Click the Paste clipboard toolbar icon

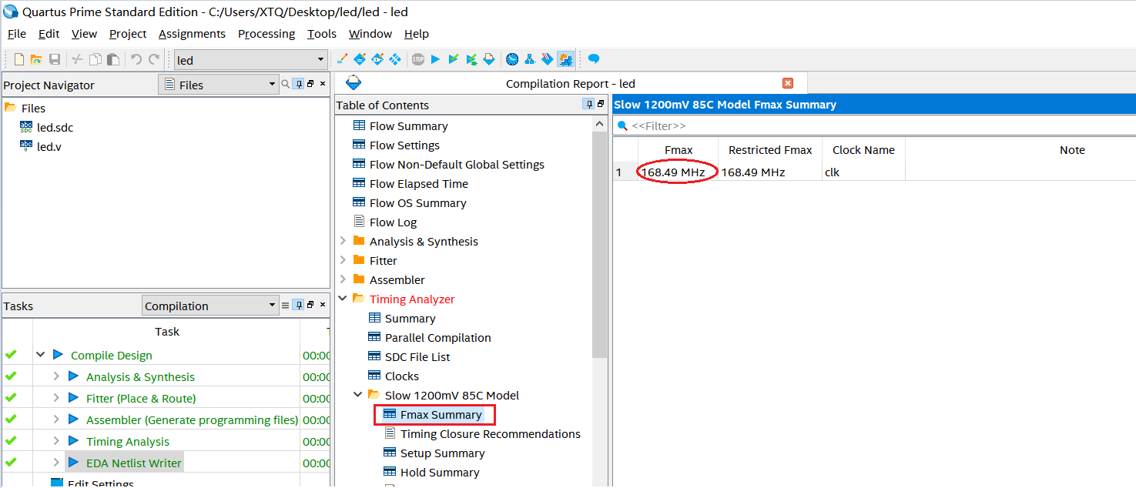pyautogui.click(x=112, y=59)
